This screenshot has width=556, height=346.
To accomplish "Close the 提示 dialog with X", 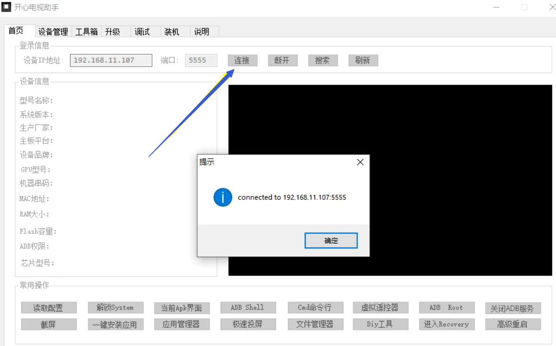I will tap(360, 162).
